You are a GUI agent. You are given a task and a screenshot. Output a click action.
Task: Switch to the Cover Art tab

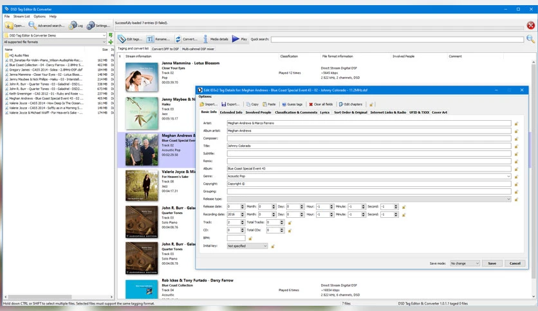pos(439,112)
